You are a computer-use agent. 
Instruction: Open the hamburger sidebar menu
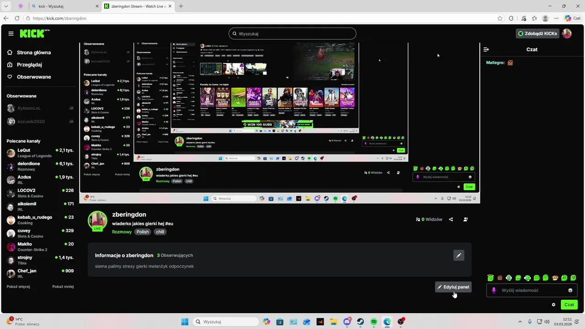click(x=11, y=33)
